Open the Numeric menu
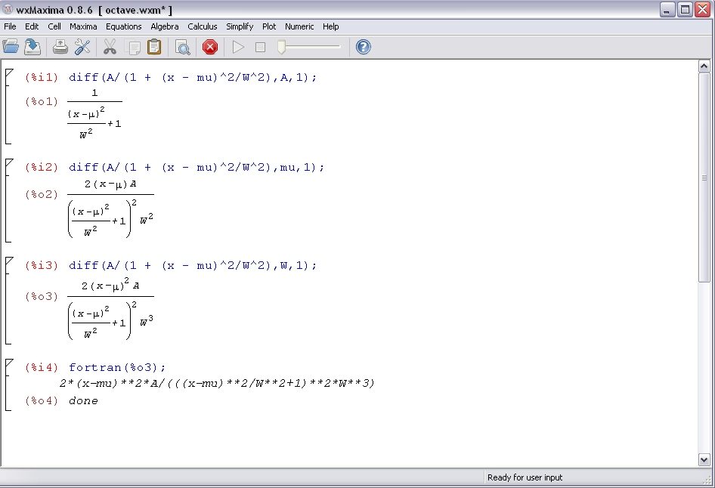This screenshot has width=715, height=488. (x=299, y=26)
